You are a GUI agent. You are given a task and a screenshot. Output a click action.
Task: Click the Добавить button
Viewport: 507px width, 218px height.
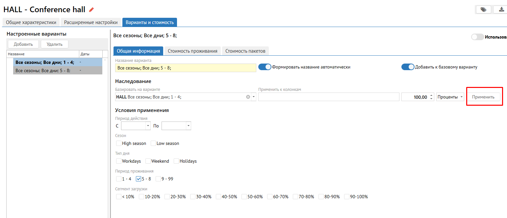(x=23, y=44)
